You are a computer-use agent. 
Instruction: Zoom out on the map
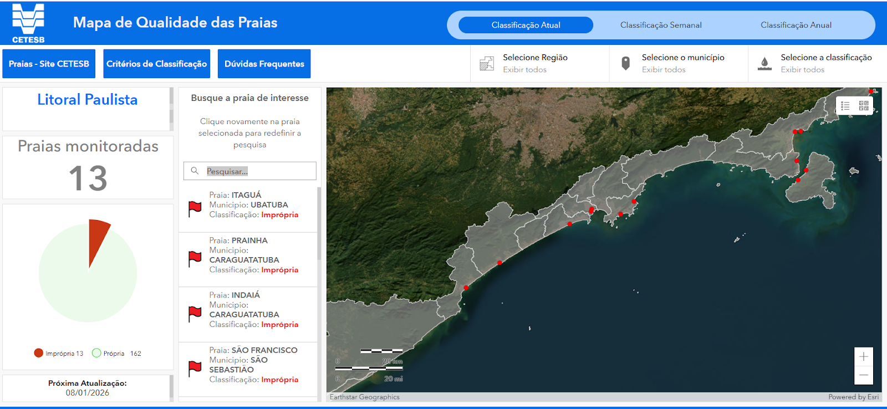(863, 375)
